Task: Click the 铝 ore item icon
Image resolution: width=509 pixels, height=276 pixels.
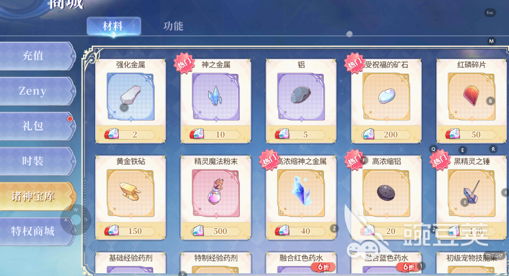Action: (301, 97)
